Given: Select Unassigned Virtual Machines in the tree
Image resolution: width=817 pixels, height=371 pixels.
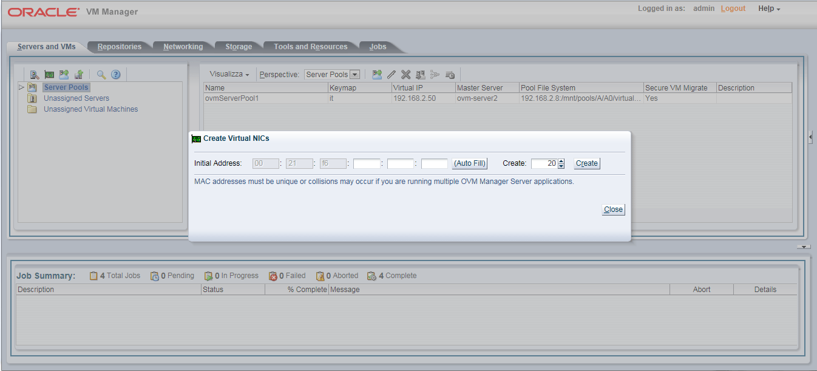Looking at the screenshot, I should pos(91,109).
